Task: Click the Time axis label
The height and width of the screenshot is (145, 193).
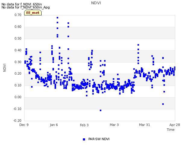Action: [x=171, y=130]
